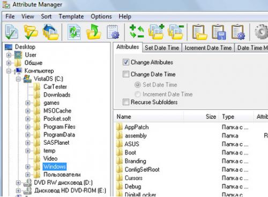Screen dimensions: 268x197
Task: Expand the User tree node
Action: pyautogui.click(x=9, y=55)
